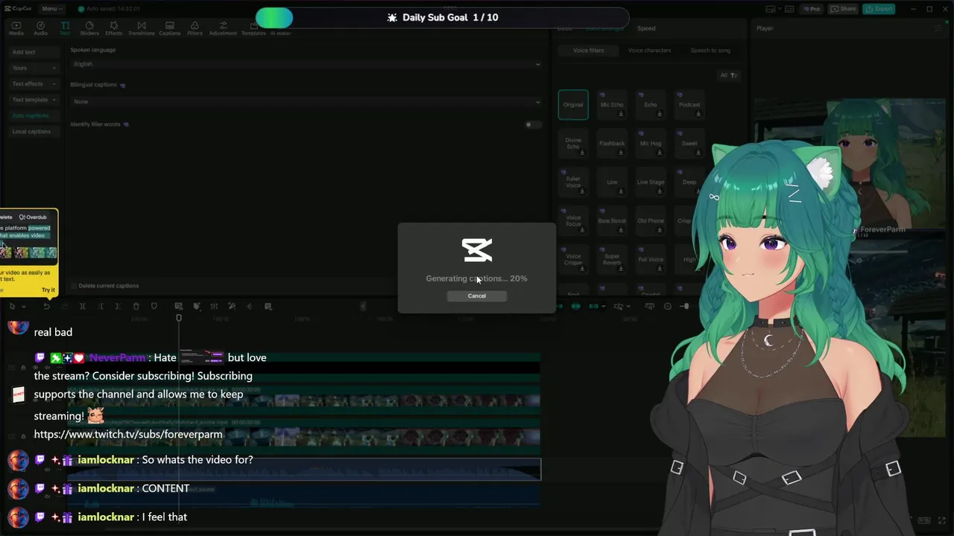Cancel the caption generation
This screenshot has height=536, width=954.
click(x=477, y=296)
